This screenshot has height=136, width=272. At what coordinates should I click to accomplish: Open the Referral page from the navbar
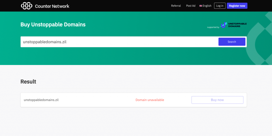[x=176, y=6]
